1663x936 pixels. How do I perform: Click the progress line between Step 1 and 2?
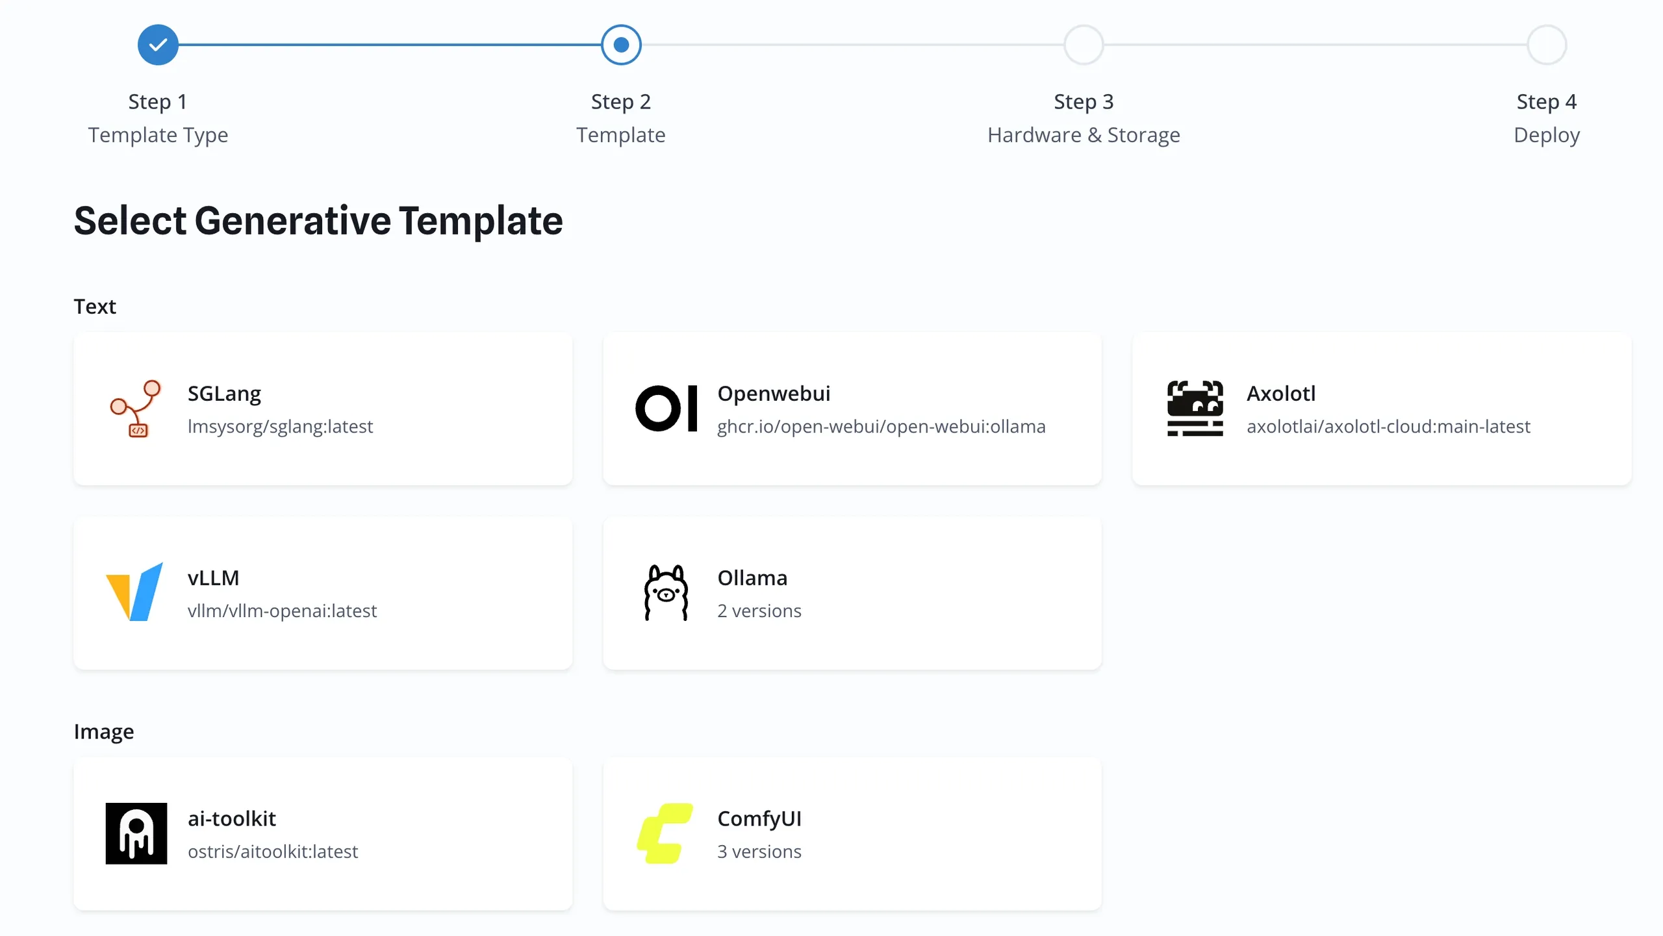[390, 45]
